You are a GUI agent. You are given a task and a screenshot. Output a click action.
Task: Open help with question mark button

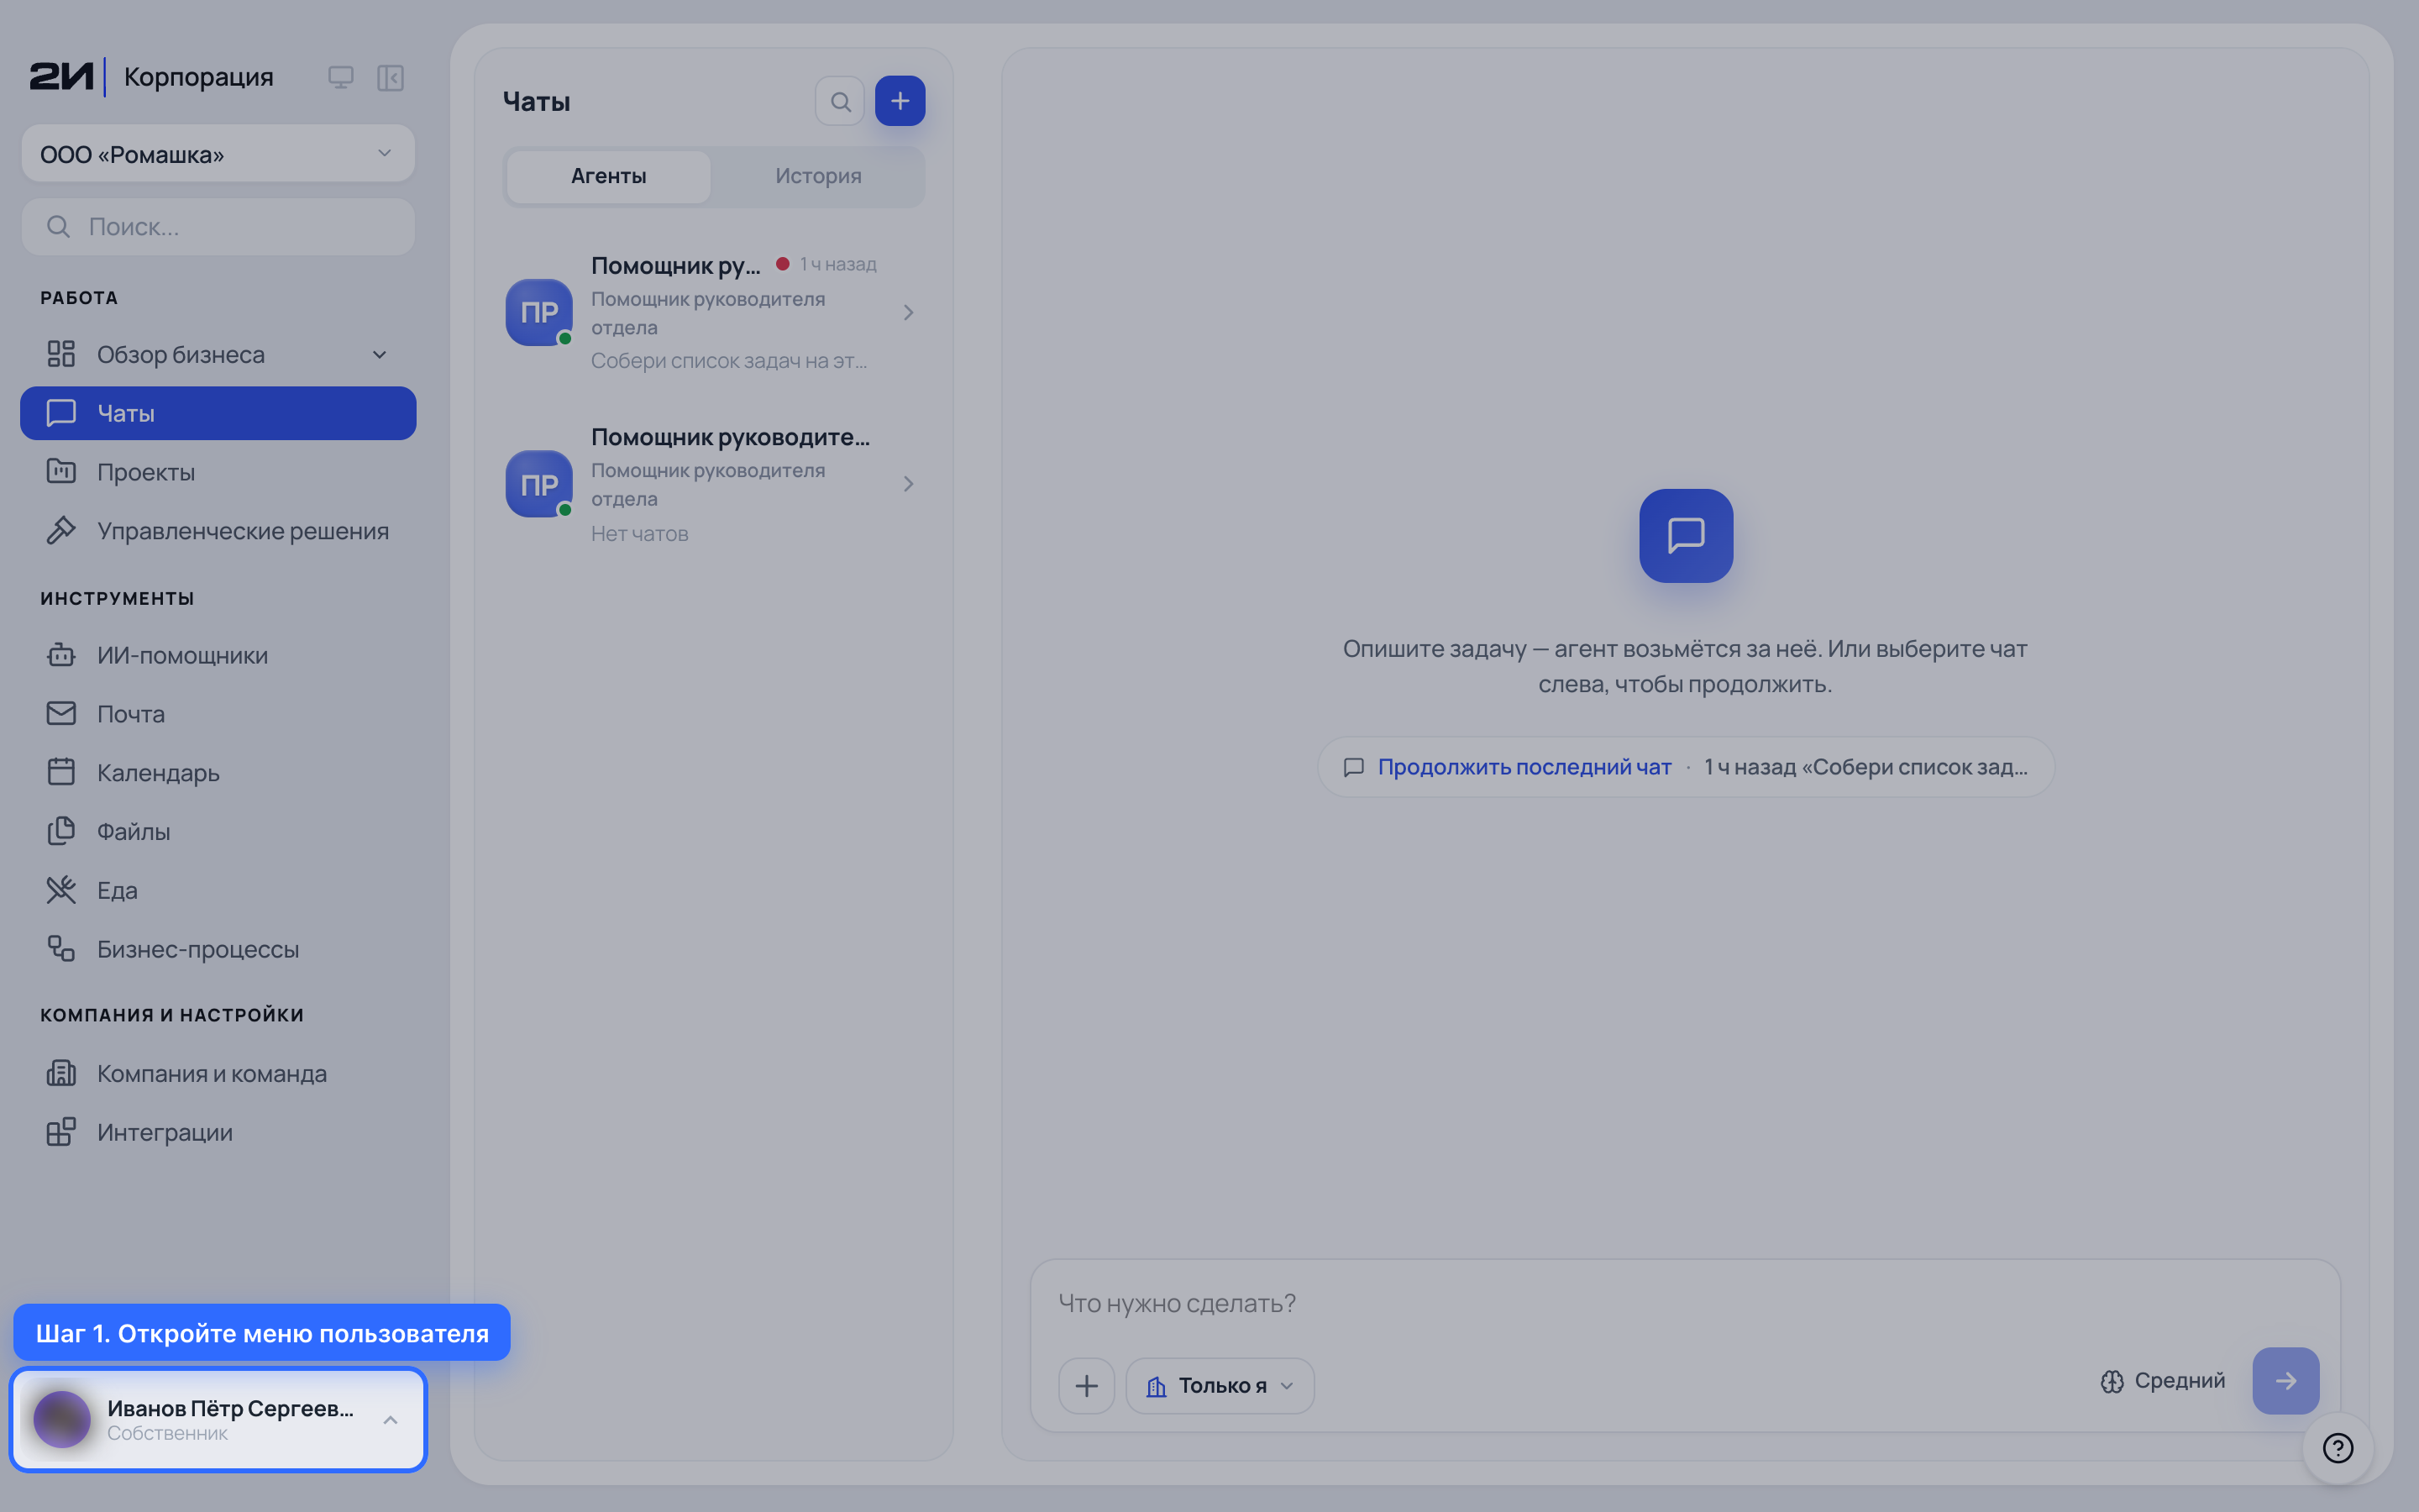tap(2337, 1448)
